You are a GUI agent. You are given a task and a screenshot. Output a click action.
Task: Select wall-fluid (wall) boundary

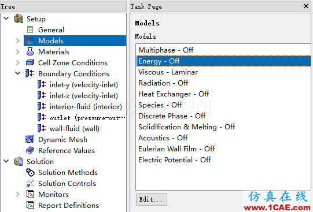75,128
